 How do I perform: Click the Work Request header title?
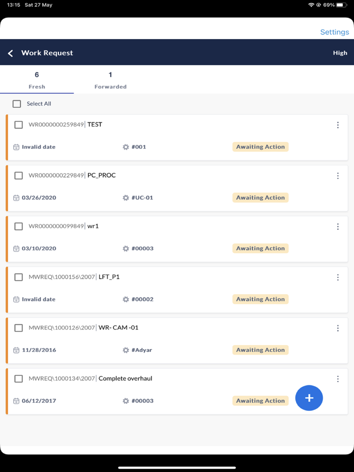tap(47, 53)
